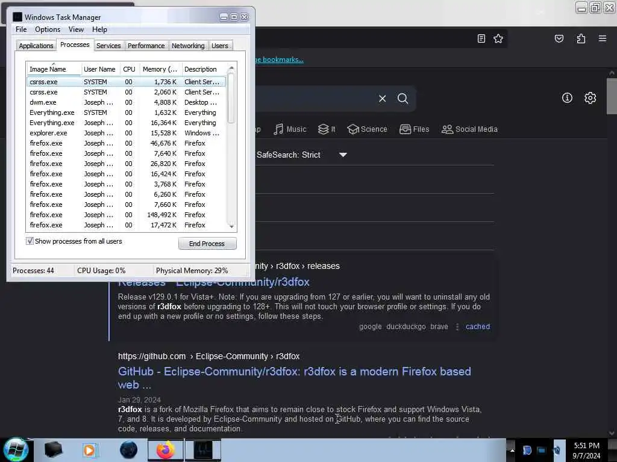
Task: Select csrss.exe row using 2,060 K
Action: [x=126, y=92]
